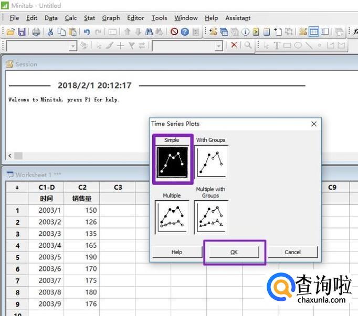Image resolution: width=358 pixels, height=316 pixels.
Task: Click the 时间 column name cell
Action: click(x=46, y=199)
